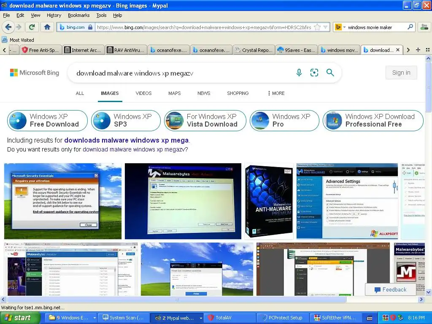Show the list of all tabs
Screen dimensions: 432x324
[x=428, y=50]
